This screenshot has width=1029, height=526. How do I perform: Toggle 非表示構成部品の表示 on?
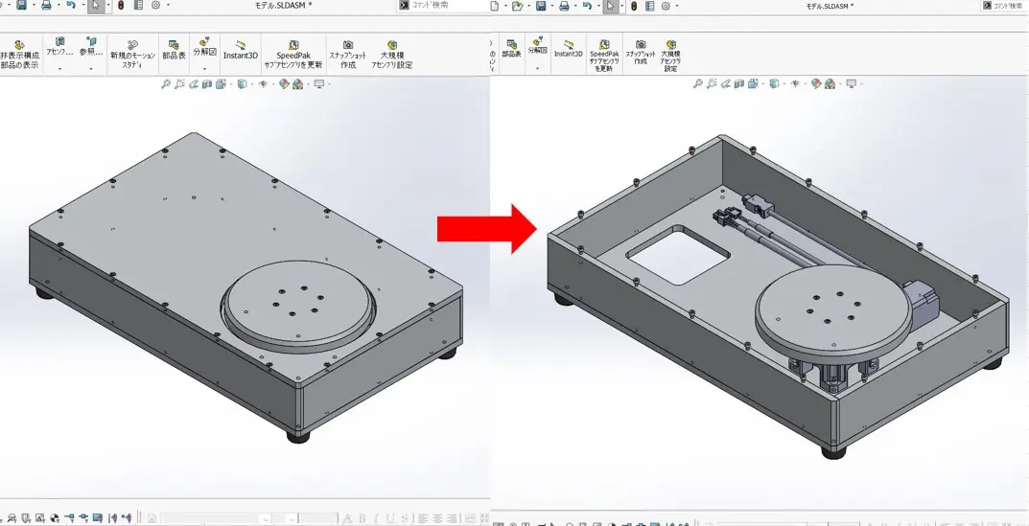[x=20, y=56]
